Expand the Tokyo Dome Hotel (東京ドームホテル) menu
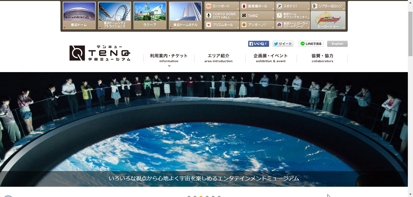Viewport: 413px width, 197px height. 185,16
